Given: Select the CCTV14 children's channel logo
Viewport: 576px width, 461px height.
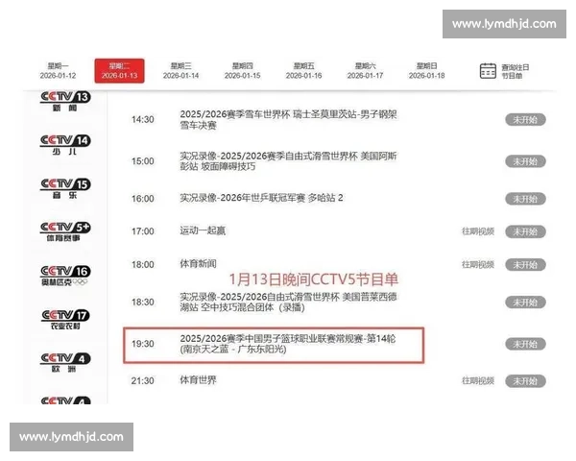Looking at the screenshot, I should 65,145.
